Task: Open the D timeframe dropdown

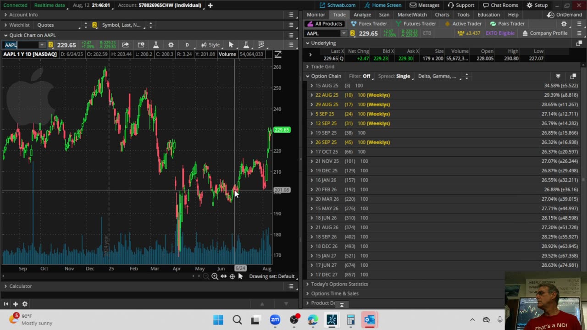Action: (187, 44)
